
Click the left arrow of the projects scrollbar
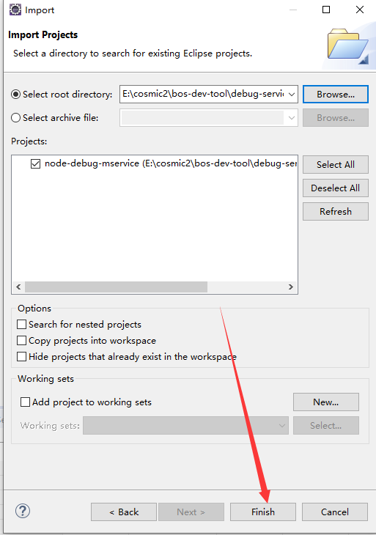[x=18, y=287]
